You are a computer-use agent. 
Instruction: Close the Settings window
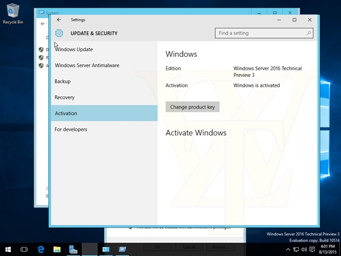[310, 20]
